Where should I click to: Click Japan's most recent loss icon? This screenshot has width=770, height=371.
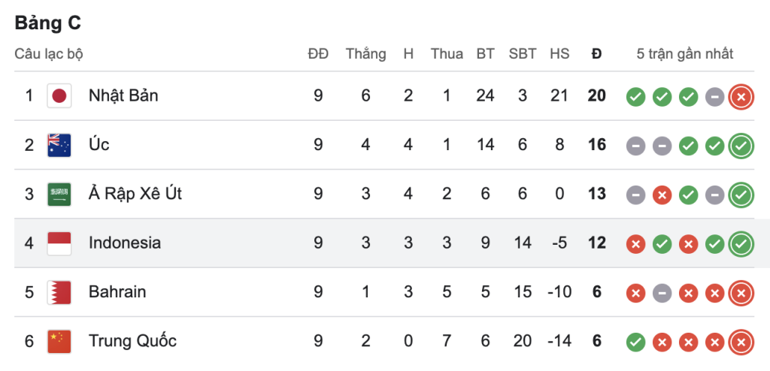click(741, 96)
